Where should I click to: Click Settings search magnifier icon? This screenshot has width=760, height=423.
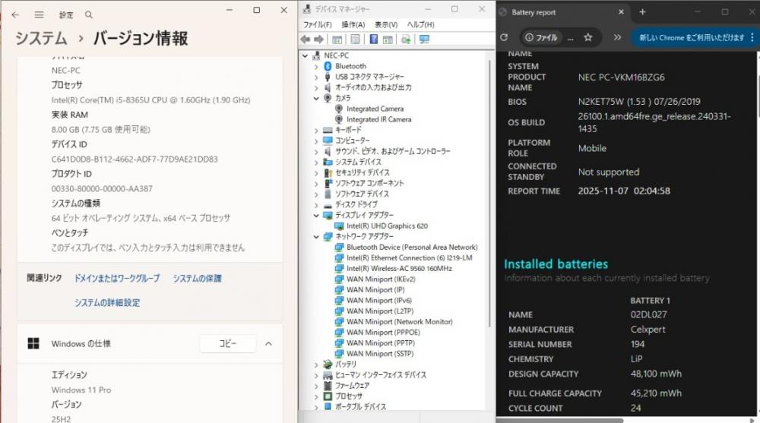point(89,15)
